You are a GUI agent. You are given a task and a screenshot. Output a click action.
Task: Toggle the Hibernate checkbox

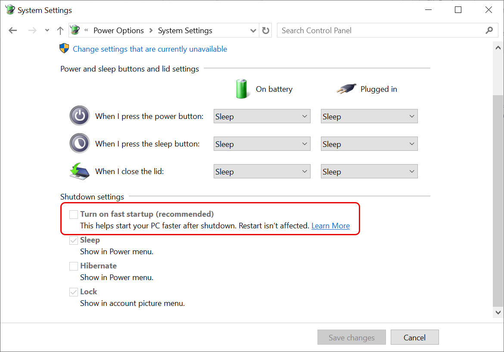coord(74,266)
